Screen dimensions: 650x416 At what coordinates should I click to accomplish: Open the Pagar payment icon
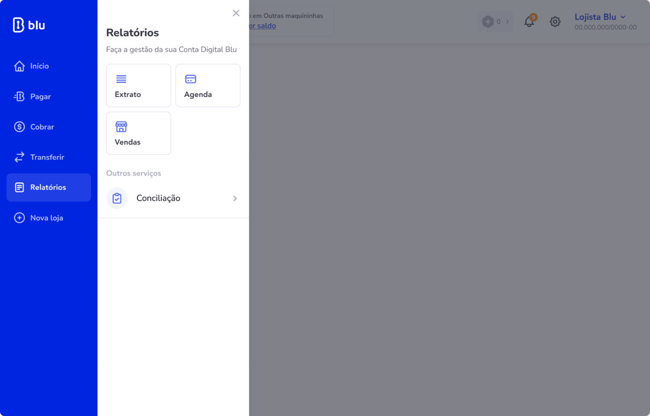click(x=19, y=96)
